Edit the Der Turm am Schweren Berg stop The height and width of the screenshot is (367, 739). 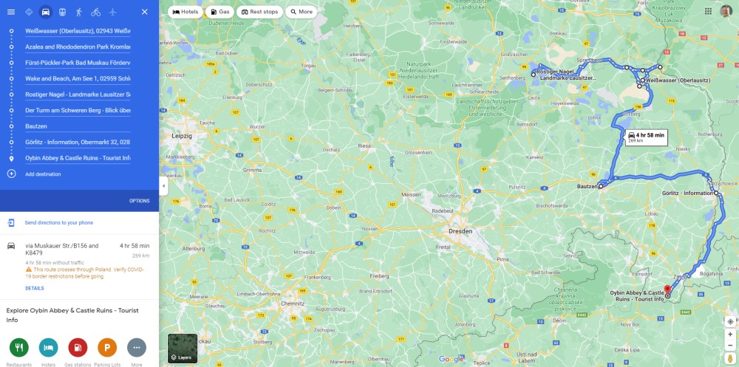click(78, 110)
